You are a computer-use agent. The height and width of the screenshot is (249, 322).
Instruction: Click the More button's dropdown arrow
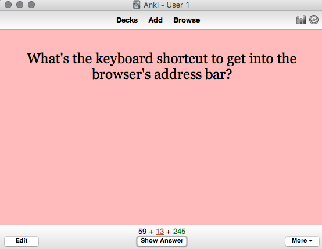pyautogui.click(x=310, y=241)
